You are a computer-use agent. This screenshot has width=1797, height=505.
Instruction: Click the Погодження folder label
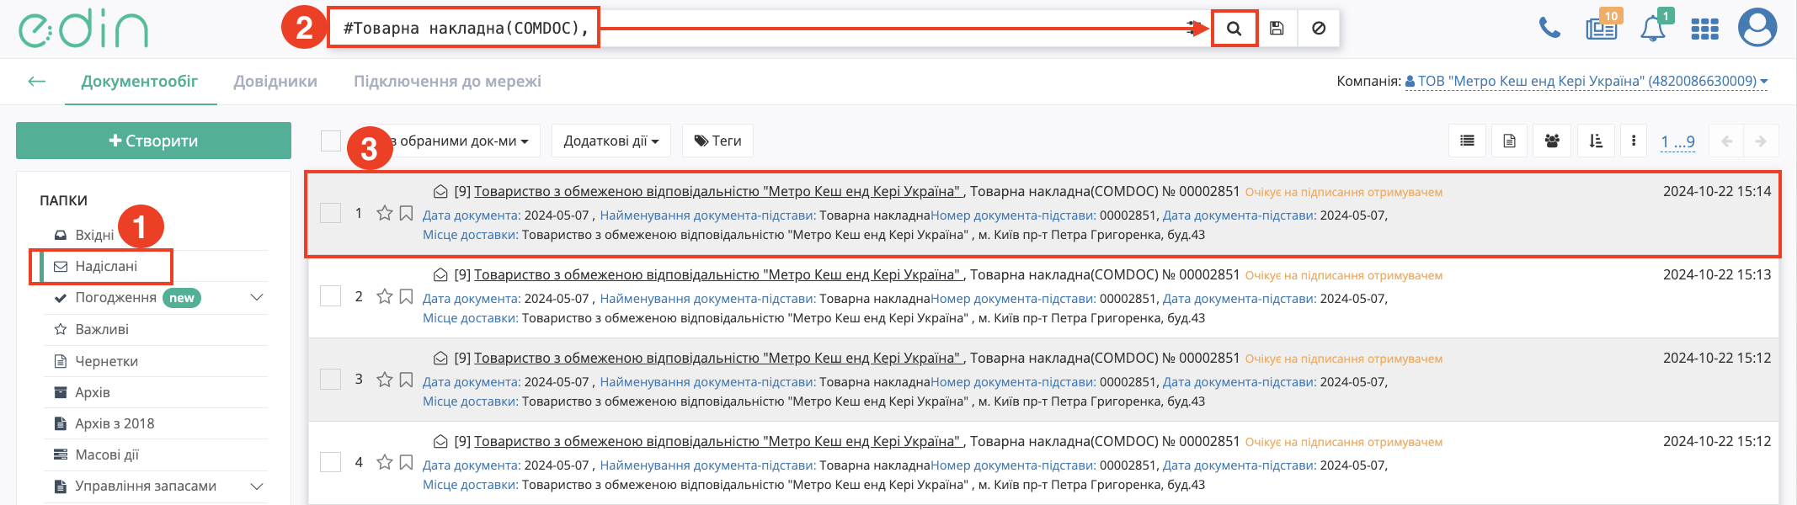(115, 298)
